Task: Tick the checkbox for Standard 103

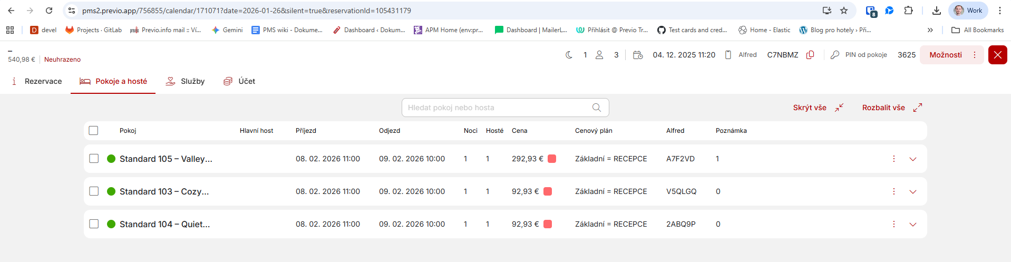Action: coord(94,191)
